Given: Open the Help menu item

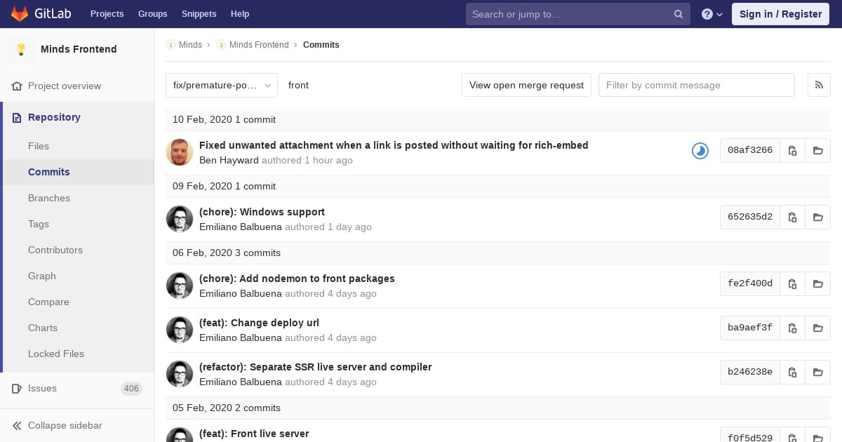Looking at the screenshot, I should coord(240,14).
